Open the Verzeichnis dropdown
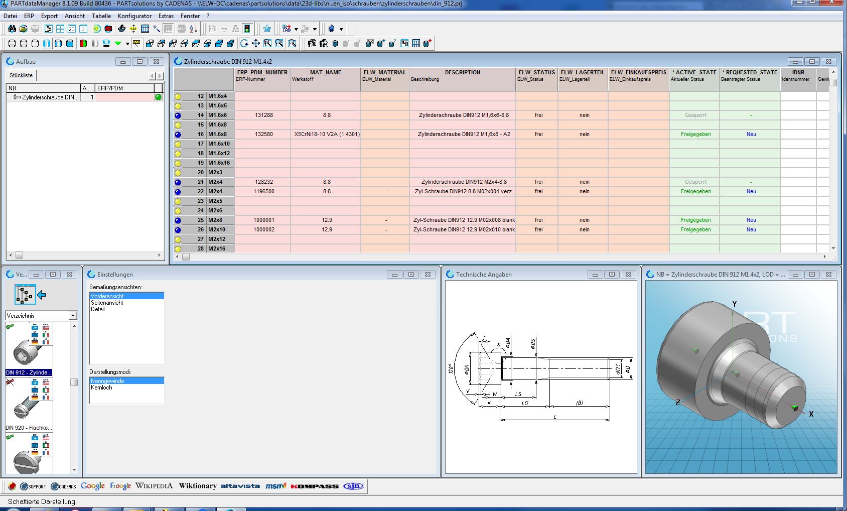The height and width of the screenshot is (511, 847). (73, 316)
